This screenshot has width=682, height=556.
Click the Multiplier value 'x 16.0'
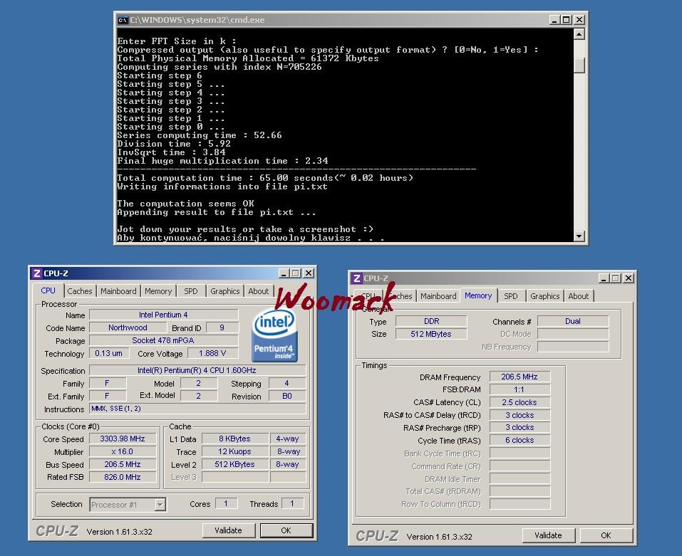(123, 452)
